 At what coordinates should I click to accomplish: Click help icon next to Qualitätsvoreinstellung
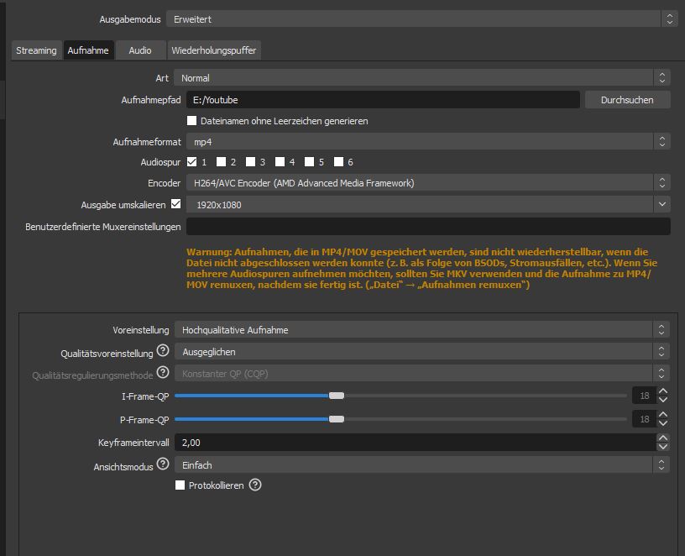[163, 351]
